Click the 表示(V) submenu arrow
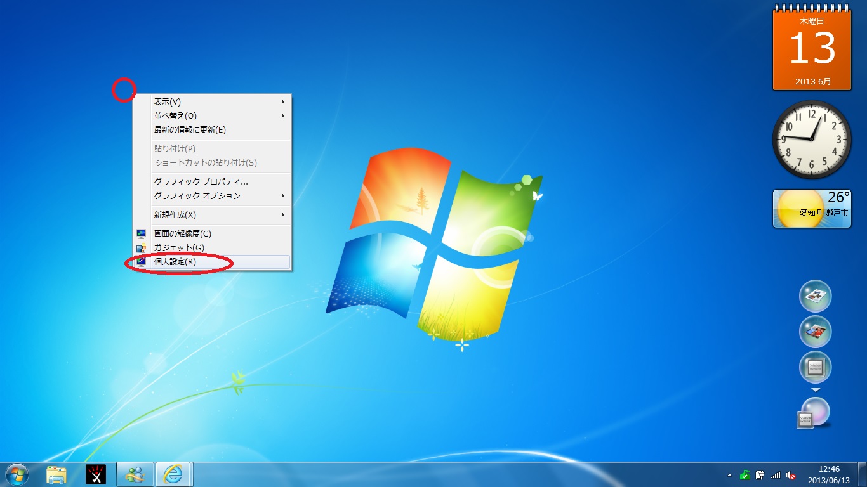The height and width of the screenshot is (487, 867). [x=283, y=101]
